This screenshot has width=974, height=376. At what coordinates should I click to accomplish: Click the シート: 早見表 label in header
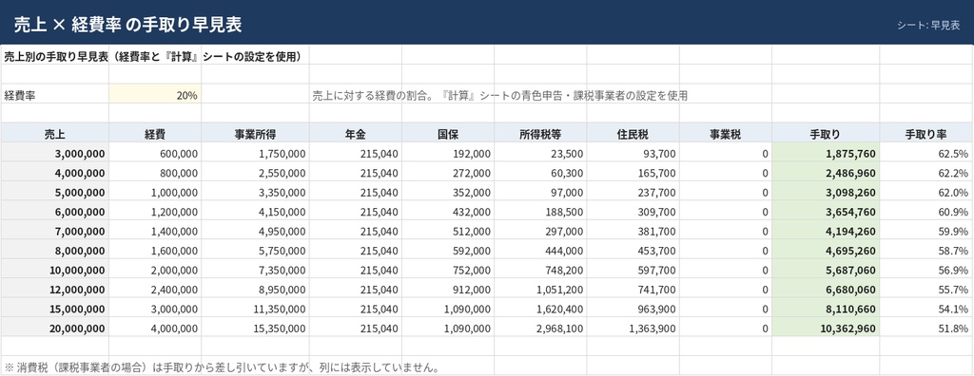tap(928, 26)
